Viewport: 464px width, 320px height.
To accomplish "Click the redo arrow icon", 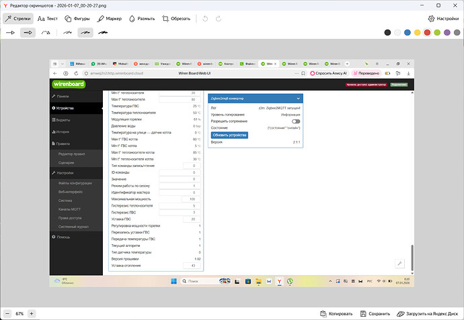I will 219,19.
